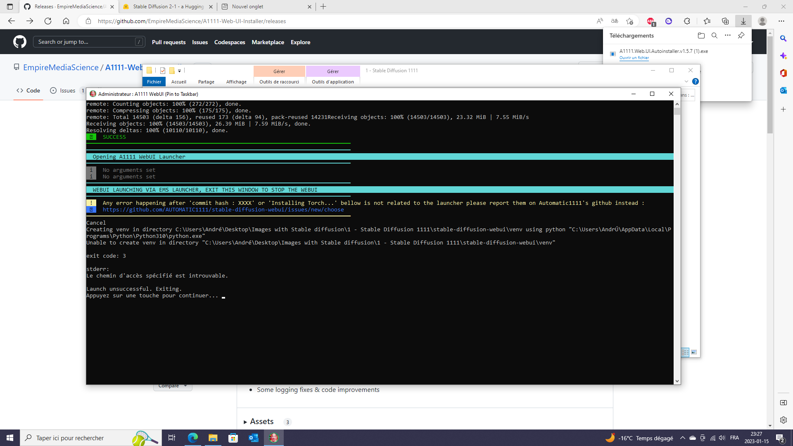Open the Edge home page button
This screenshot has width=793, height=446.
[x=66, y=21]
